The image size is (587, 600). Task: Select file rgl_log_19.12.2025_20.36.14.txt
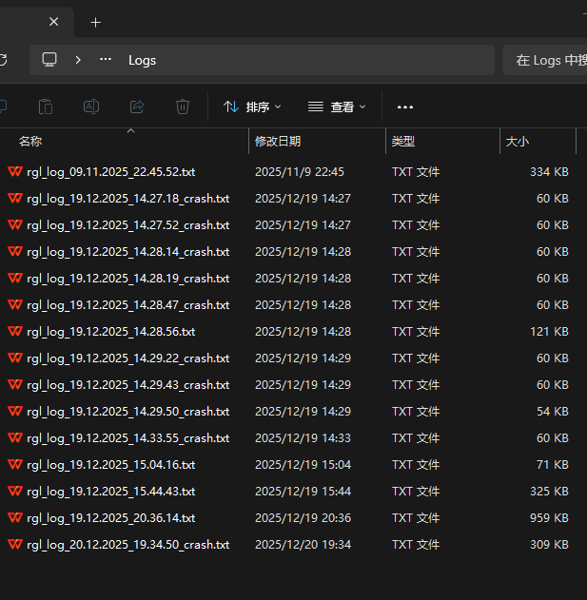(x=111, y=518)
